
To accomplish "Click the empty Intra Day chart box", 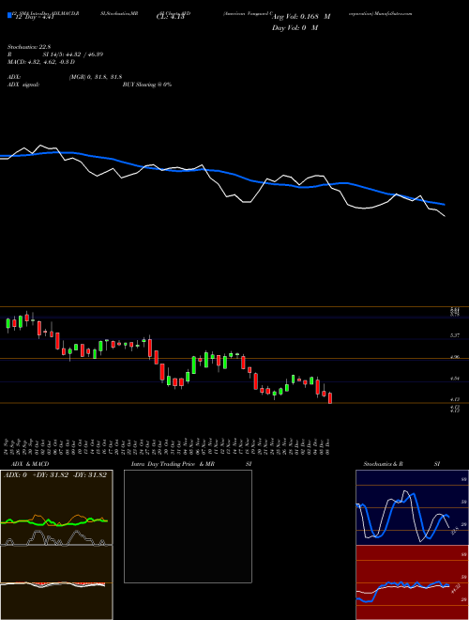I will point(188,526).
